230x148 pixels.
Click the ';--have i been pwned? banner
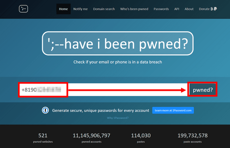(117, 43)
